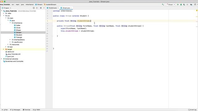
Task: Click the src breadcrumb
Action: pos(13,5)
